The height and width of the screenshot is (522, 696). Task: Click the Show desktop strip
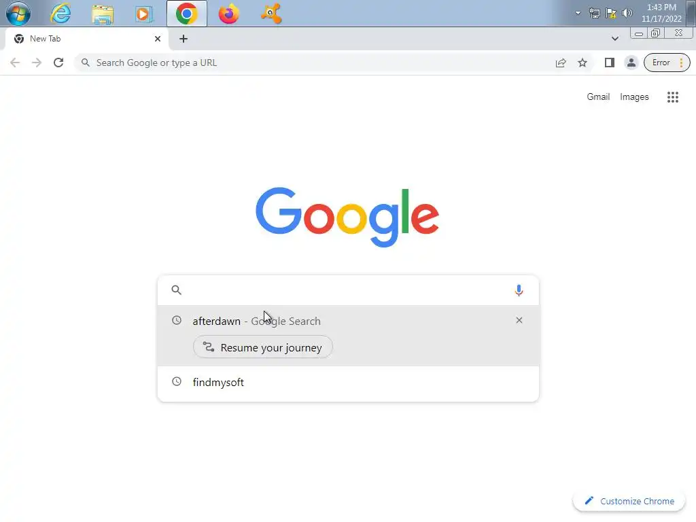[691, 14]
